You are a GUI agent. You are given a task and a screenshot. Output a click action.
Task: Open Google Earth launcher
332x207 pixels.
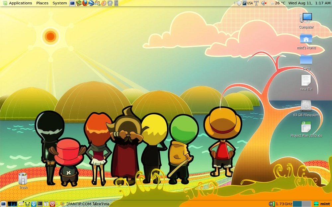pos(91,3)
